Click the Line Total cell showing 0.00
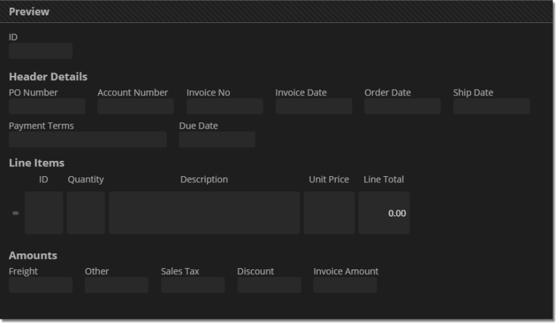This screenshot has height=323, width=556. pos(384,213)
